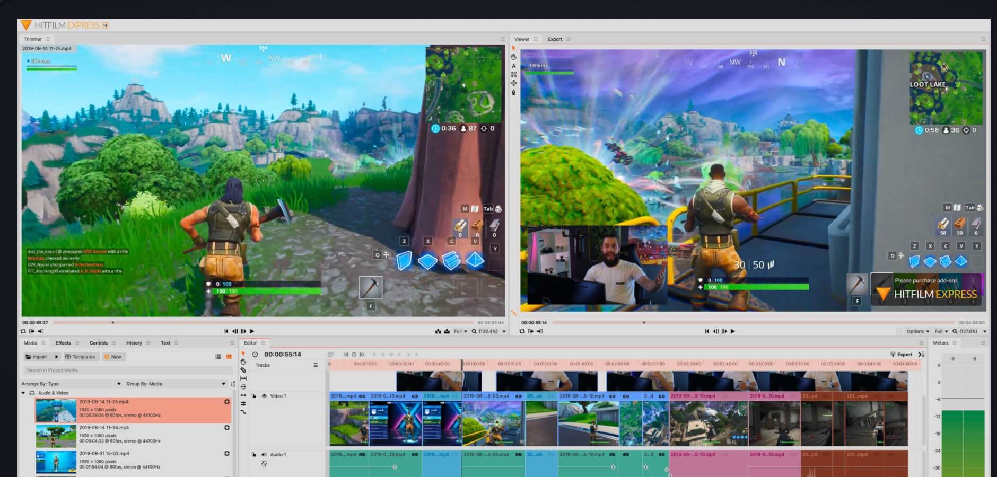This screenshot has width=997, height=477.
Task: Switch to the Effects tab
Action: [63, 343]
